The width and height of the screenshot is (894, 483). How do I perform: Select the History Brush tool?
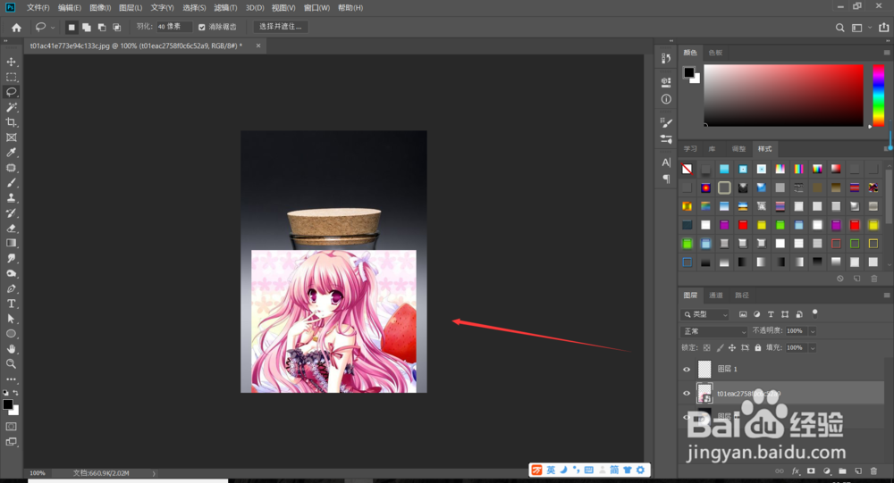pos(11,212)
